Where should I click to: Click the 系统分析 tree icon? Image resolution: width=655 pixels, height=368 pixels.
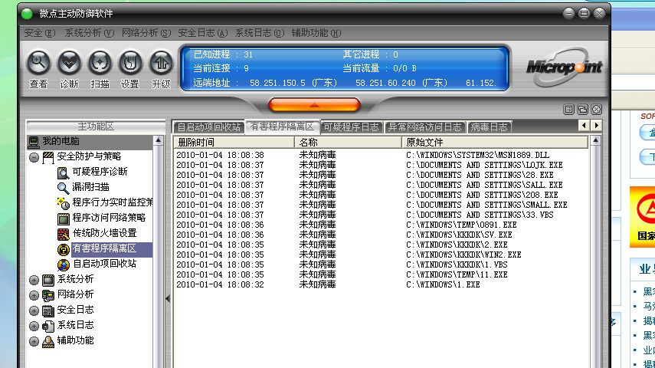tap(48, 280)
